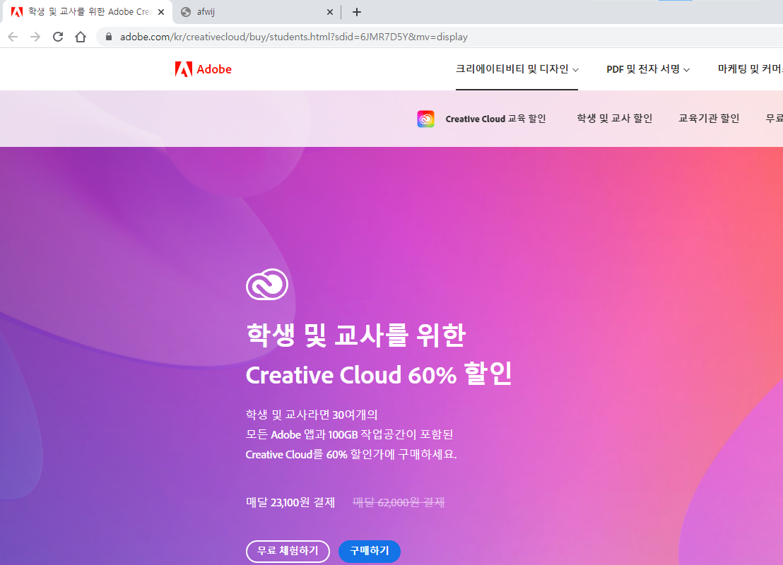Close the afwij tab
This screenshot has width=783, height=565.
pyautogui.click(x=329, y=12)
